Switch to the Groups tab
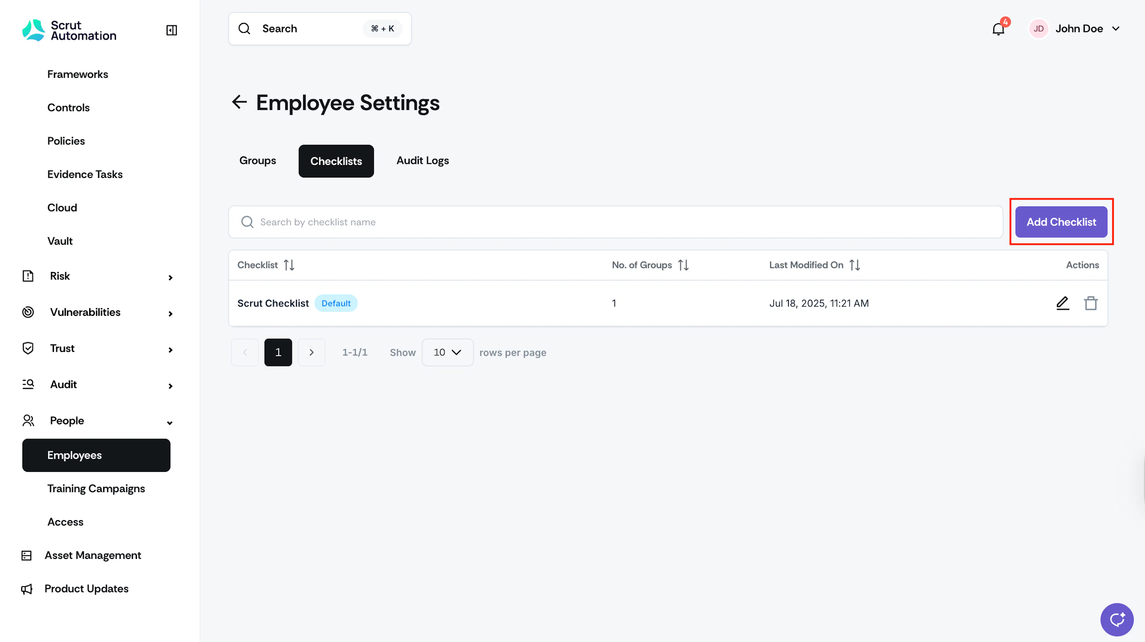 (257, 161)
